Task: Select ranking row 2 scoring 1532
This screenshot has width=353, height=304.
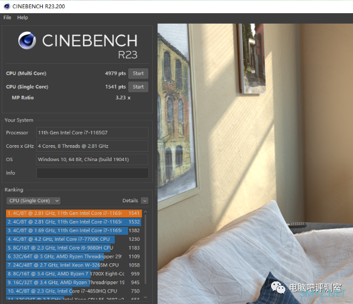Action: pos(74,222)
